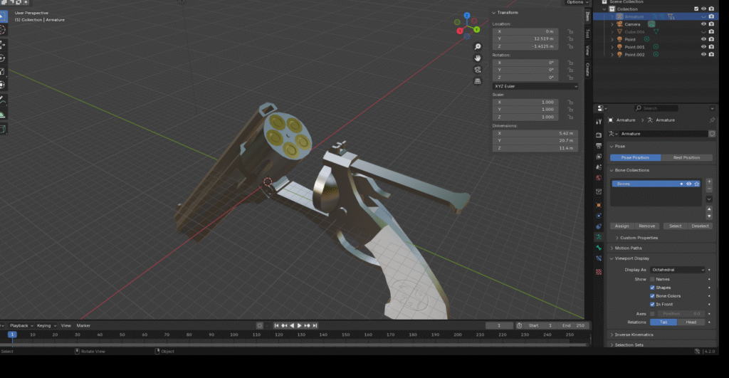This screenshot has height=378, width=729.
Task: Open the Display As Octahedral dropdown
Action: (677, 270)
